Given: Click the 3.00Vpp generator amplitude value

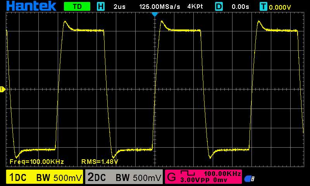Looking at the screenshot, I should (x=195, y=180).
